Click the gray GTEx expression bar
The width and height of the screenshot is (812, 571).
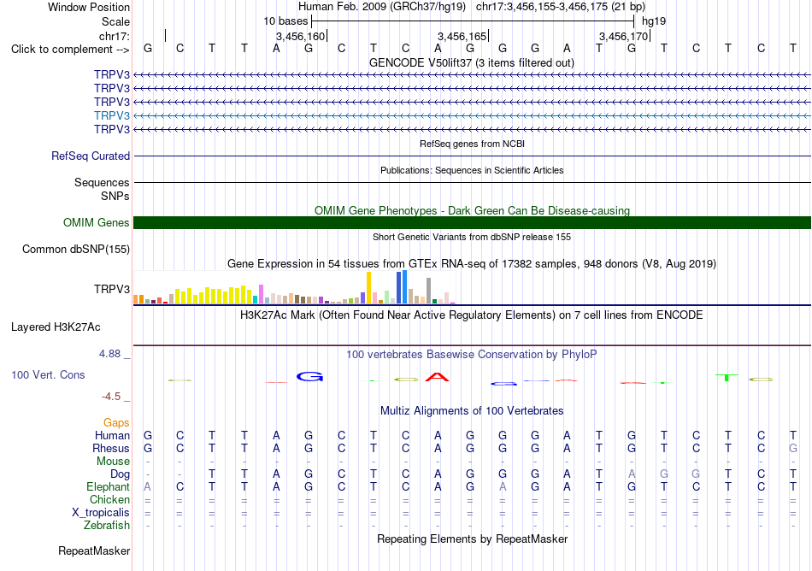(x=429, y=291)
